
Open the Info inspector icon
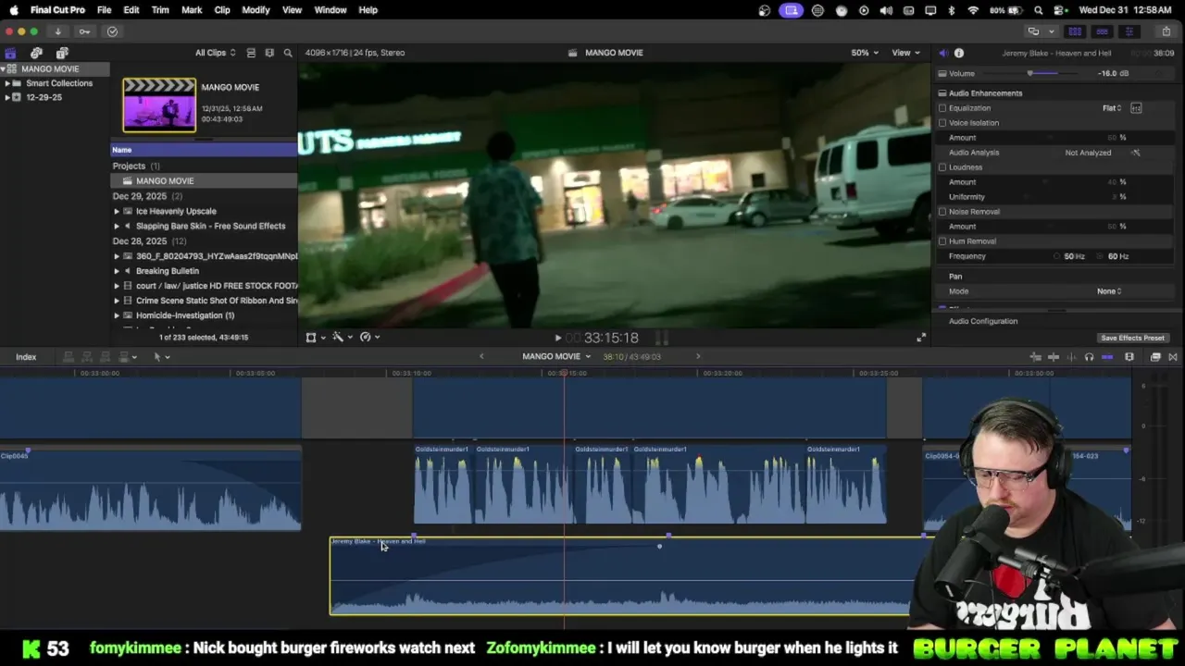(959, 53)
